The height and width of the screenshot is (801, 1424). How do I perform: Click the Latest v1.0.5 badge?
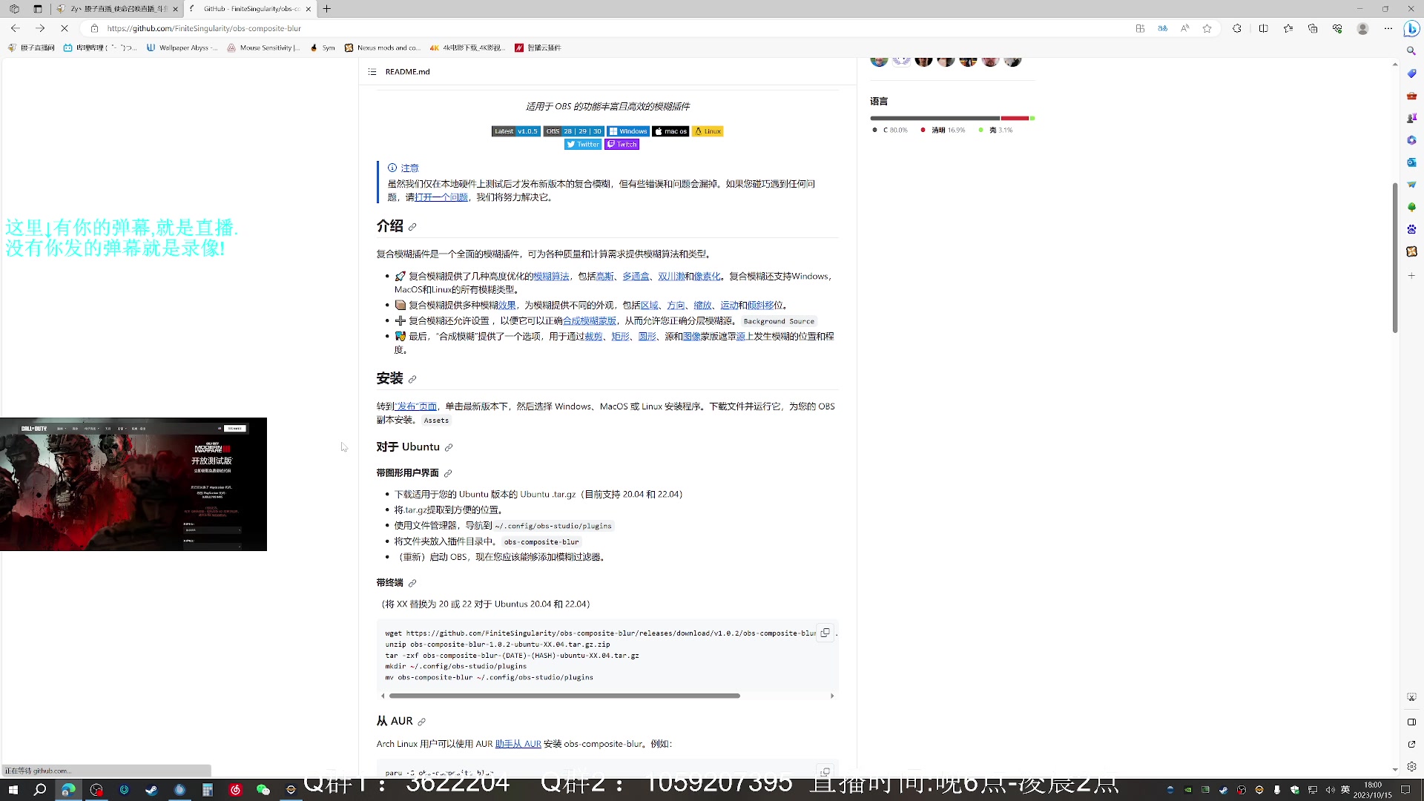click(x=515, y=131)
